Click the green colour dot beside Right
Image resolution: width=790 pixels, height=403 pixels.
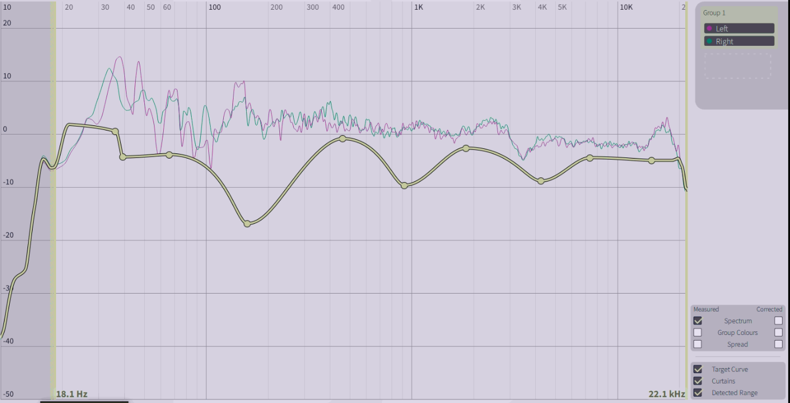[x=710, y=41]
